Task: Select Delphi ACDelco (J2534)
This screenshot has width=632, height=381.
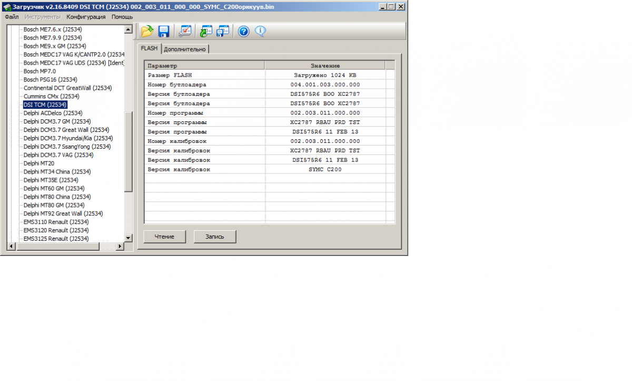Action: pos(53,113)
